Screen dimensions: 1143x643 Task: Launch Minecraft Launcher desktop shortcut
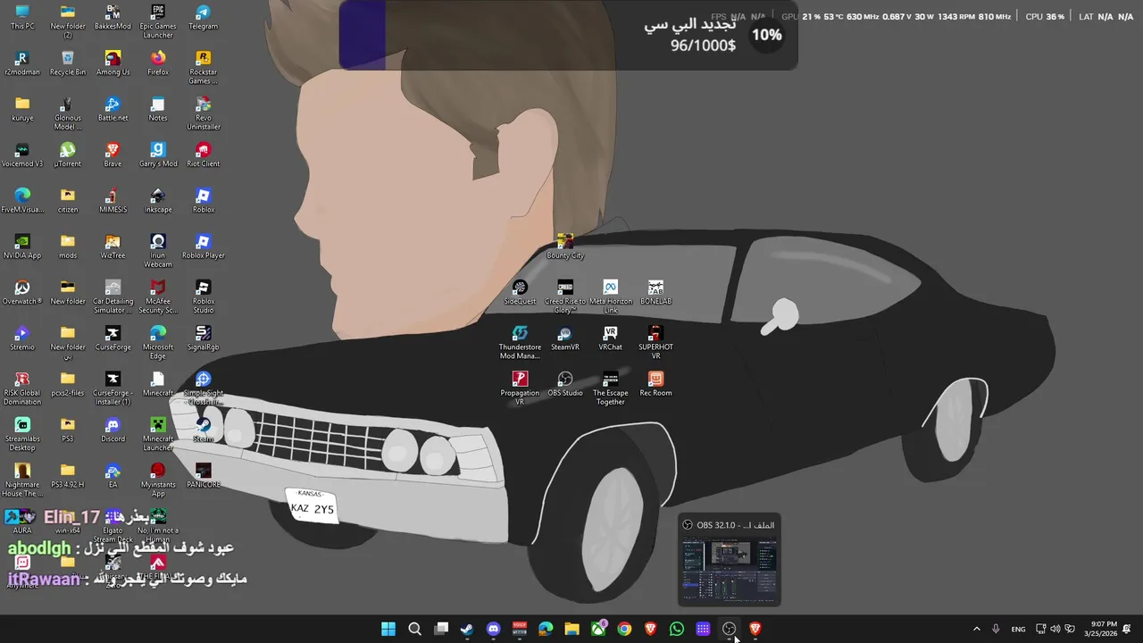(x=158, y=434)
